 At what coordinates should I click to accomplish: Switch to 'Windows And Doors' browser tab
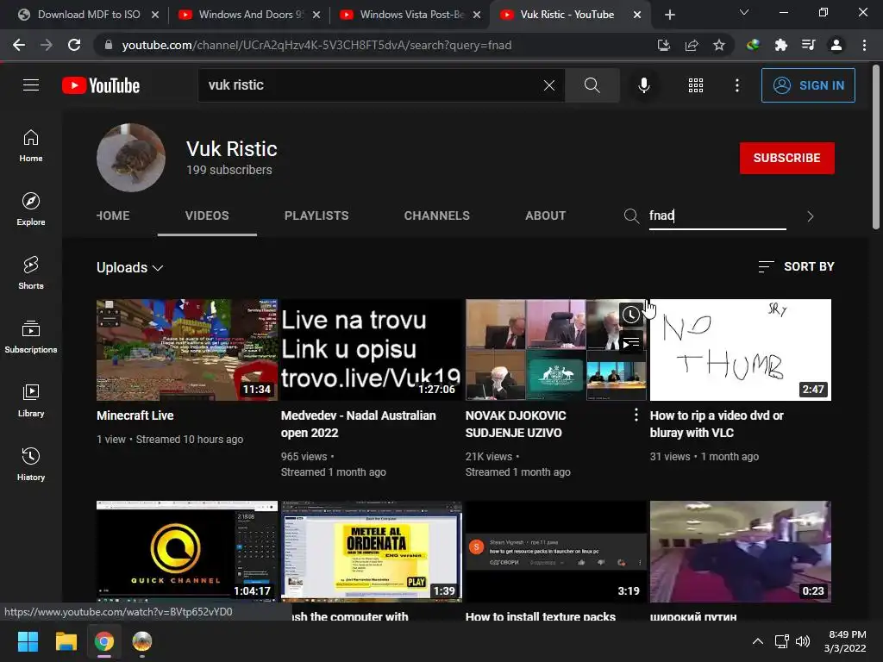[x=250, y=15]
